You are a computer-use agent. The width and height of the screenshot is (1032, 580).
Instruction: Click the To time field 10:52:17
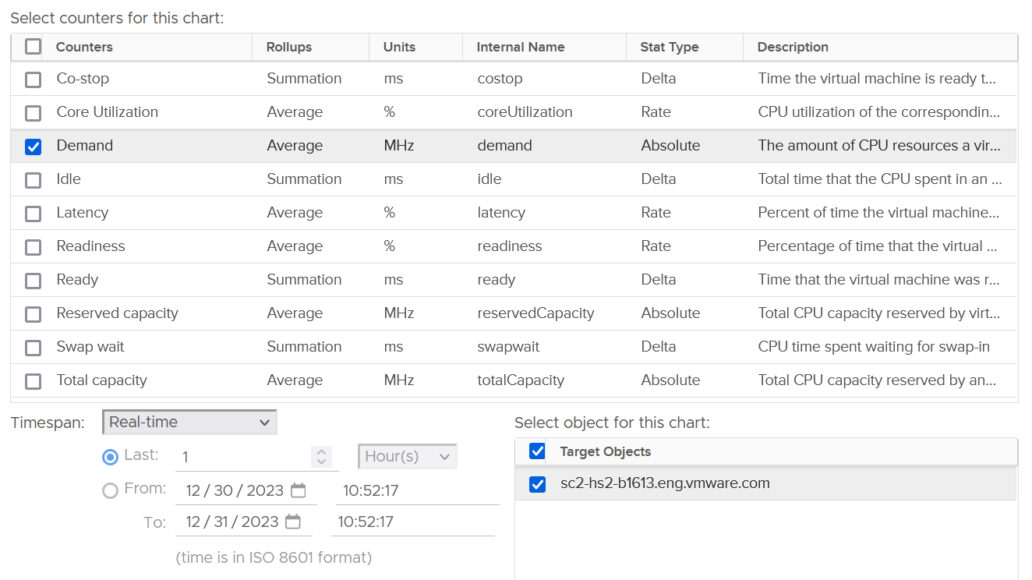pyautogui.click(x=413, y=522)
